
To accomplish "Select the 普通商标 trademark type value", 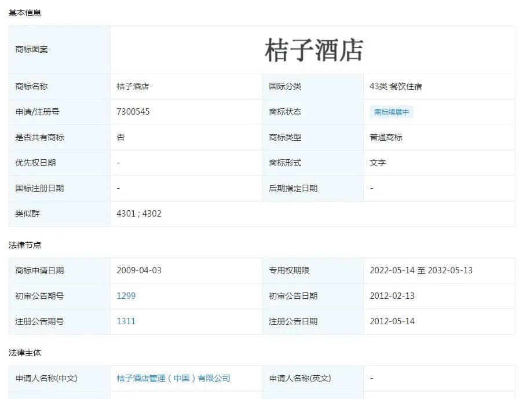I will (x=386, y=137).
